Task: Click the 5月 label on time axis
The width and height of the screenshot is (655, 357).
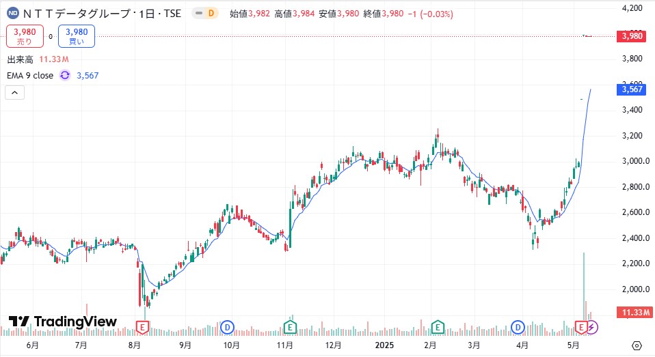Action: point(573,345)
